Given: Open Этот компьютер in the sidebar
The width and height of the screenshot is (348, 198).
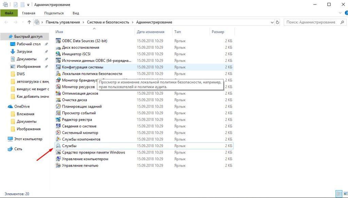Looking at the screenshot, I should click(28, 139).
